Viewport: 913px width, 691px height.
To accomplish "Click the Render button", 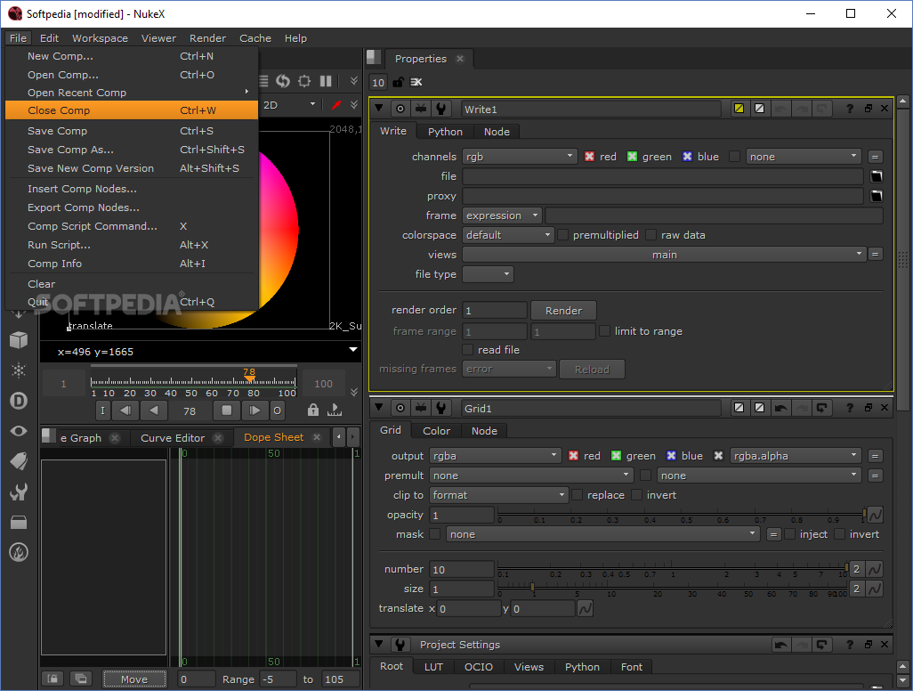I will pos(563,311).
